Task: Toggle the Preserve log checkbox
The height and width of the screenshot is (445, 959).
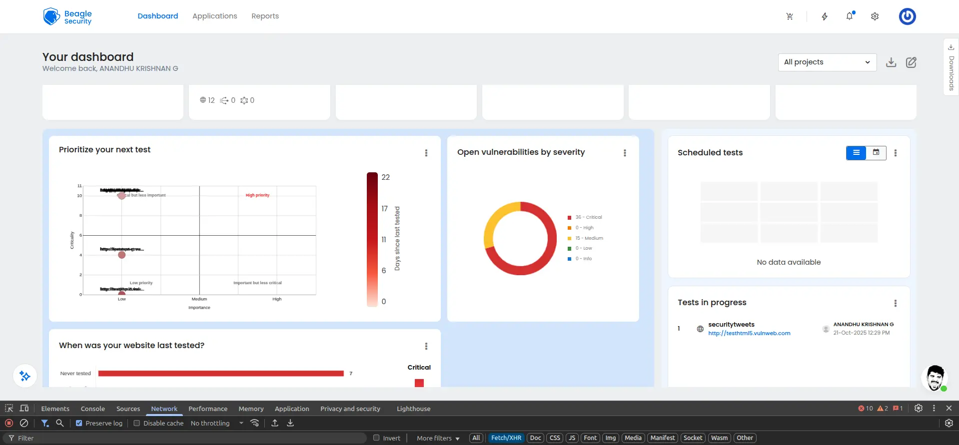Action: tap(79, 423)
